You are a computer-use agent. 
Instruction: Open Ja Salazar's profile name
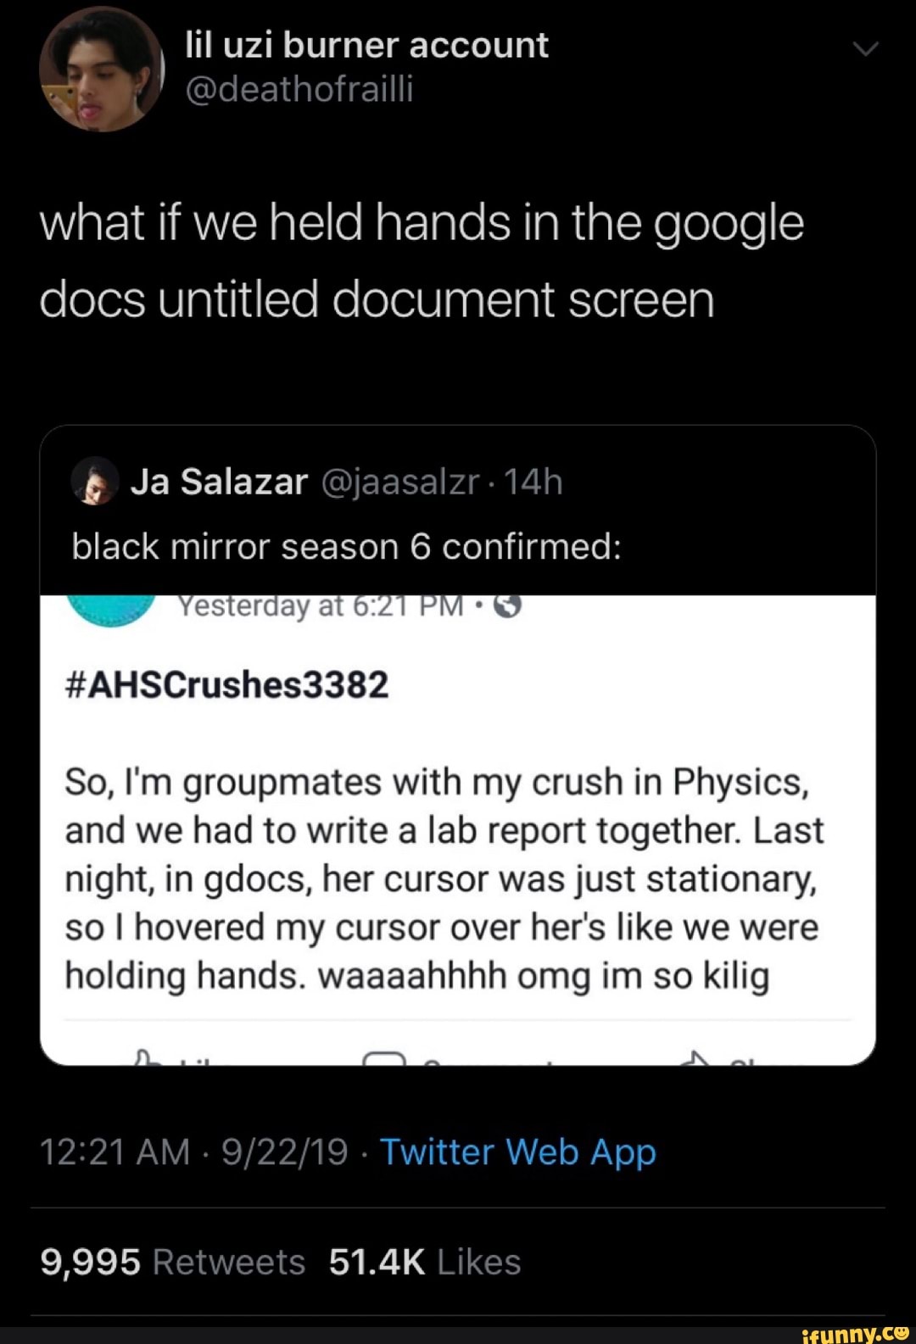(219, 482)
